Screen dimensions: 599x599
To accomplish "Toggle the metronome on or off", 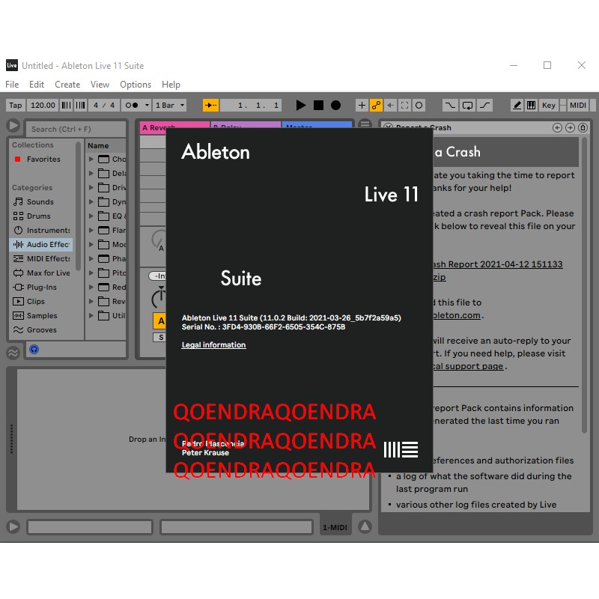I will tap(132, 105).
